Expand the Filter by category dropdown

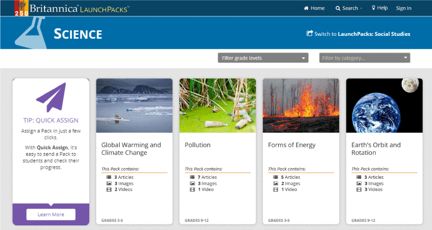[x=364, y=58]
